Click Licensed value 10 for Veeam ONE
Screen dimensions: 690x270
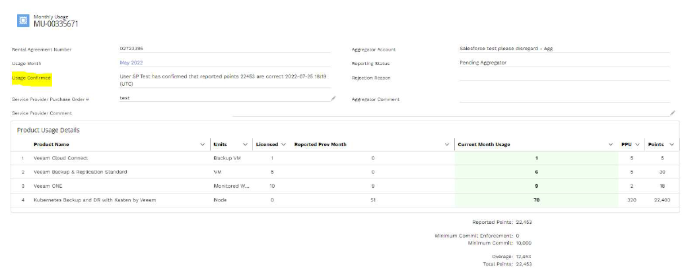(x=272, y=186)
